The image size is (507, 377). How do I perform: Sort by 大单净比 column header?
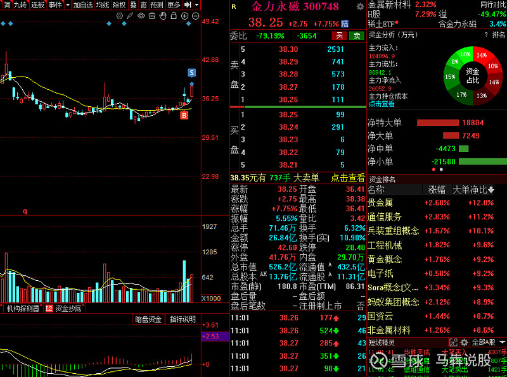point(473,190)
